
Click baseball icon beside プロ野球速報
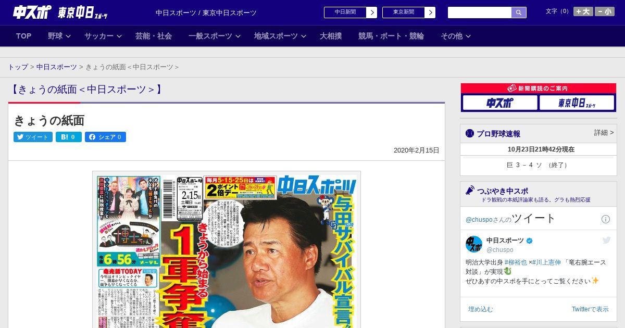pos(470,133)
